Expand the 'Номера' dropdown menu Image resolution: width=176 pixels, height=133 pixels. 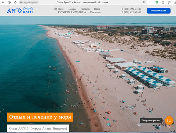coord(73,9)
